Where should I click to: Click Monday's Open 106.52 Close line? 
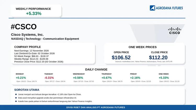pyautogui.click(x=27, y=81)
